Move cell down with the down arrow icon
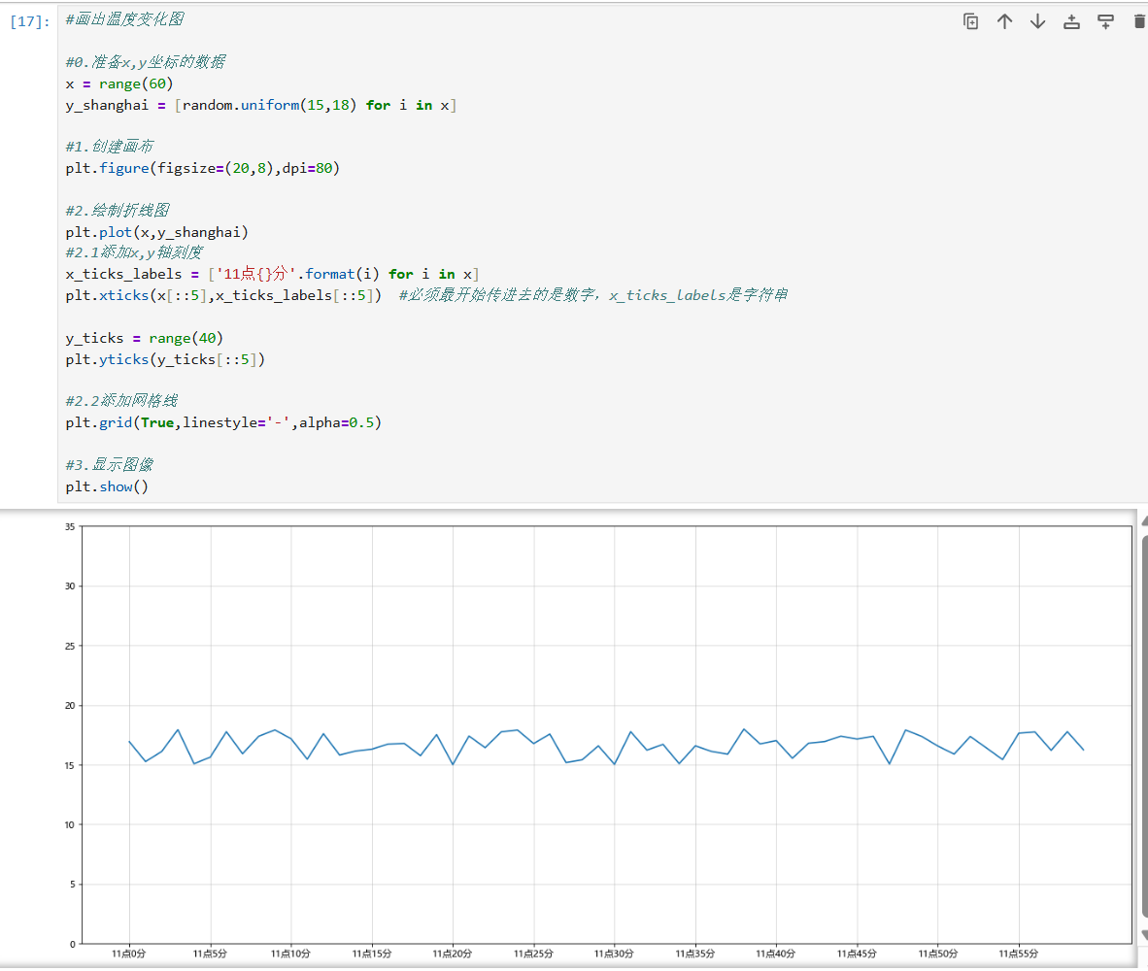 (x=1037, y=21)
